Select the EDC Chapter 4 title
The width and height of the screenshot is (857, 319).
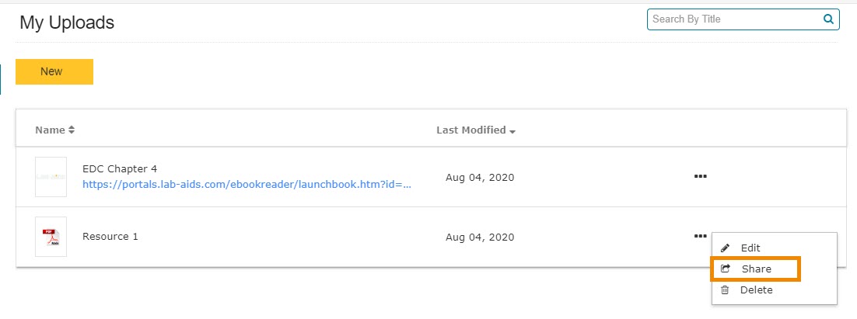(x=120, y=169)
